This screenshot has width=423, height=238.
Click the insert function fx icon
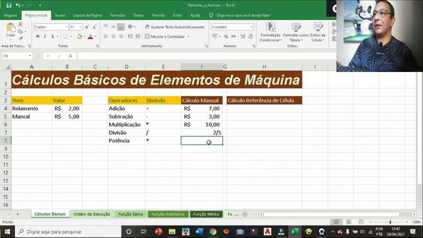pyautogui.click(x=71, y=56)
